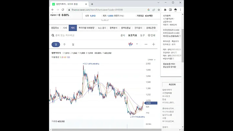Viewport: 233px width, 131px height.
Task: Open 서원 in recent list
Action: click(x=164, y=118)
